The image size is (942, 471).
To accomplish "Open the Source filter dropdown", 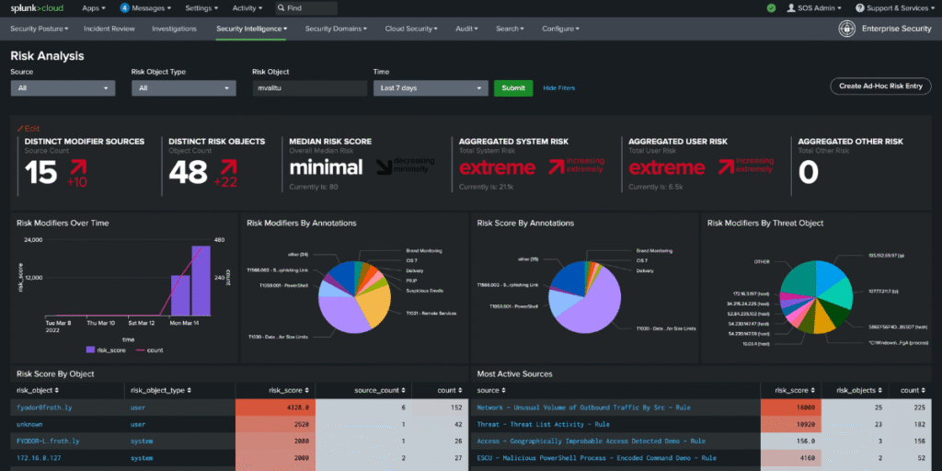I will tap(63, 88).
